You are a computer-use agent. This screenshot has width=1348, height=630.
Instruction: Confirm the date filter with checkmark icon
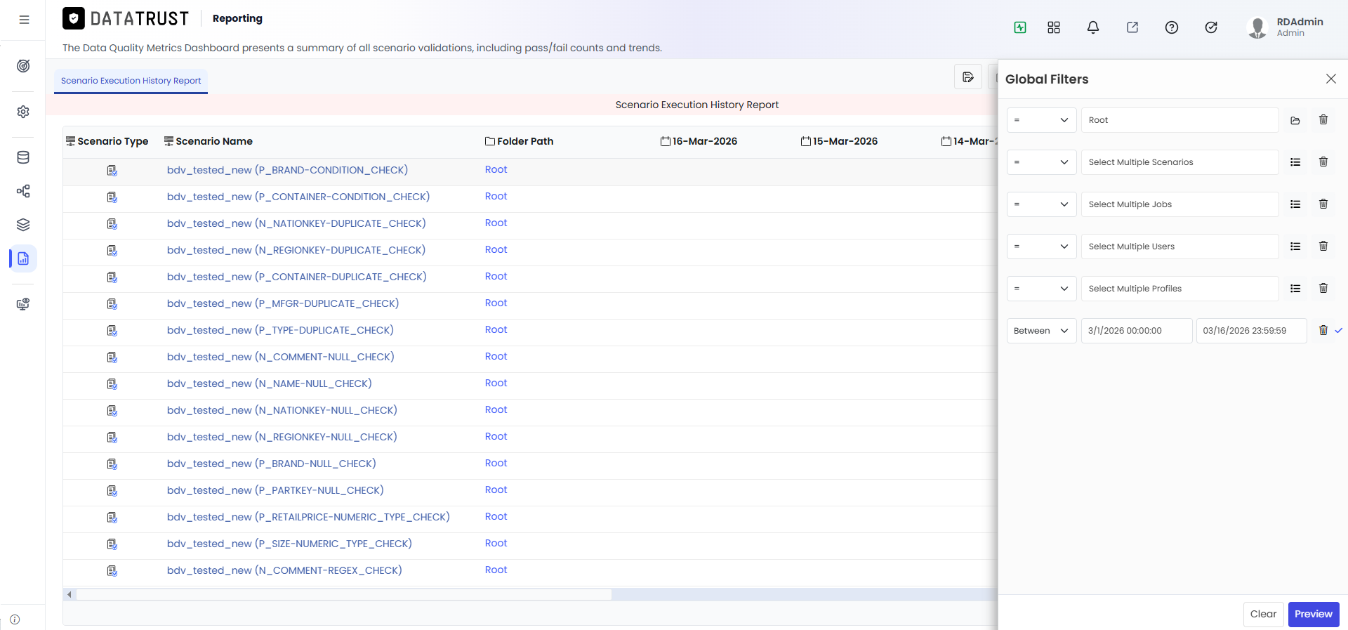(1339, 330)
